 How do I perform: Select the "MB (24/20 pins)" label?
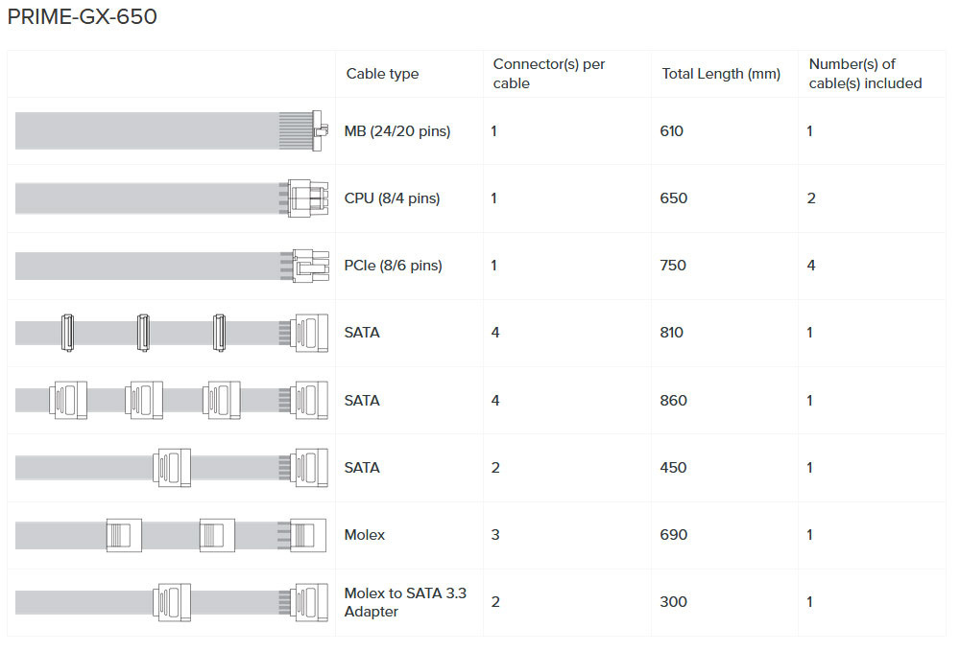(x=397, y=131)
